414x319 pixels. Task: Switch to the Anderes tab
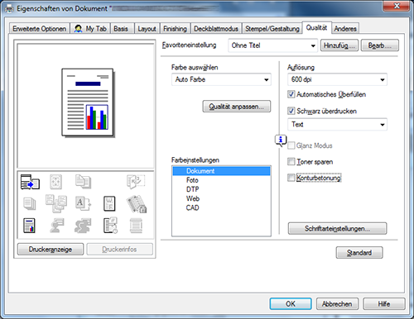[345, 29]
